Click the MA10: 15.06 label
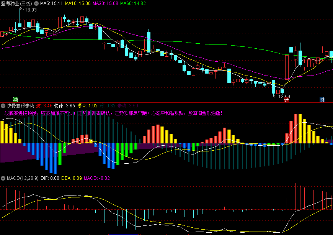This screenshot has width=333, height=235. tap(78, 3)
